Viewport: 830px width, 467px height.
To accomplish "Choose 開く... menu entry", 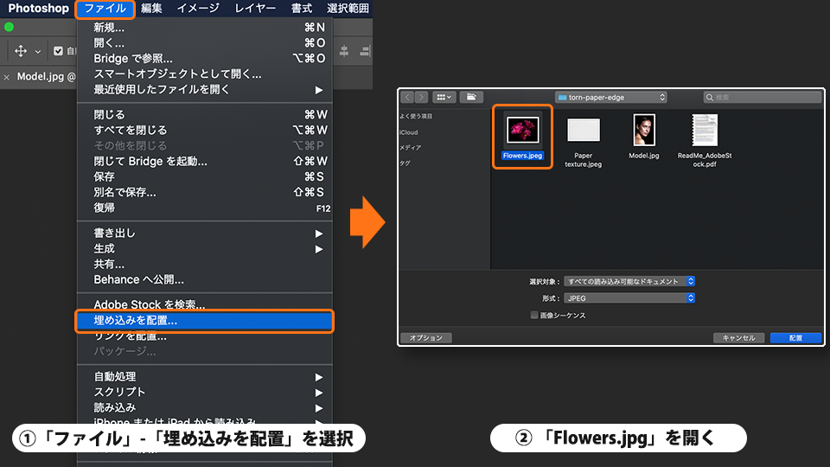I will 205,43.
